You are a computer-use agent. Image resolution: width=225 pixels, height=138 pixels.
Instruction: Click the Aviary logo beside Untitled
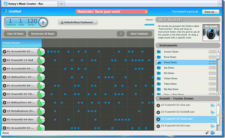5,11
